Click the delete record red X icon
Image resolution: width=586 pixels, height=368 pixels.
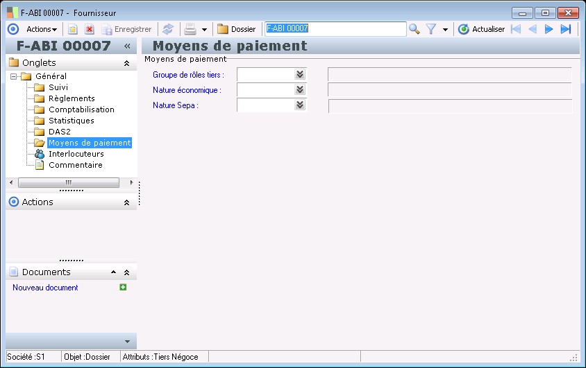coord(90,29)
